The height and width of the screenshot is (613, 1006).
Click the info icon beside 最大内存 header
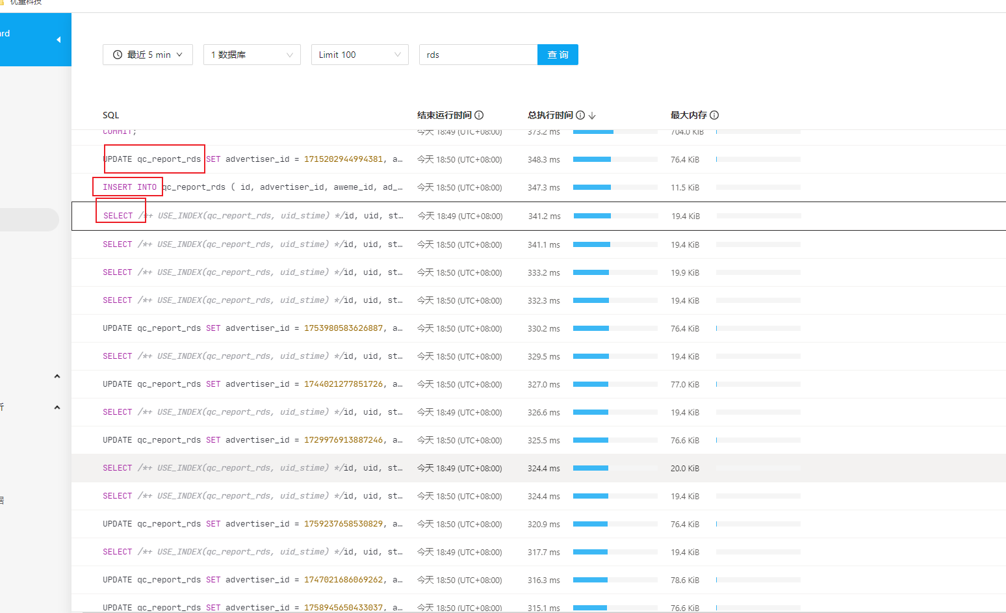[714, 115]
